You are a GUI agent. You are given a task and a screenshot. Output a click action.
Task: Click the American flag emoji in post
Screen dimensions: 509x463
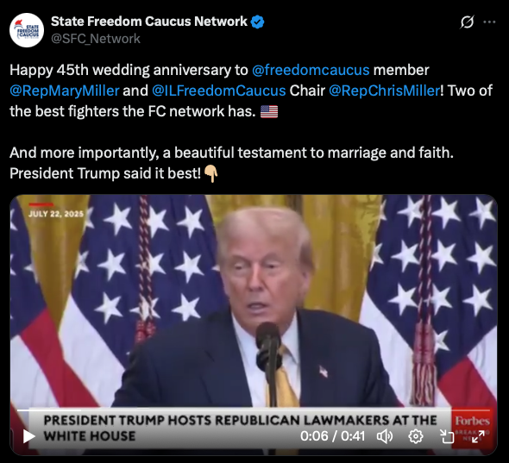coord(269,111)
